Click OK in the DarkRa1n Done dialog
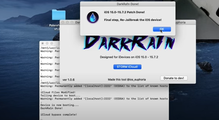Screen dimensions: 219x120 (x=162, y=29)
